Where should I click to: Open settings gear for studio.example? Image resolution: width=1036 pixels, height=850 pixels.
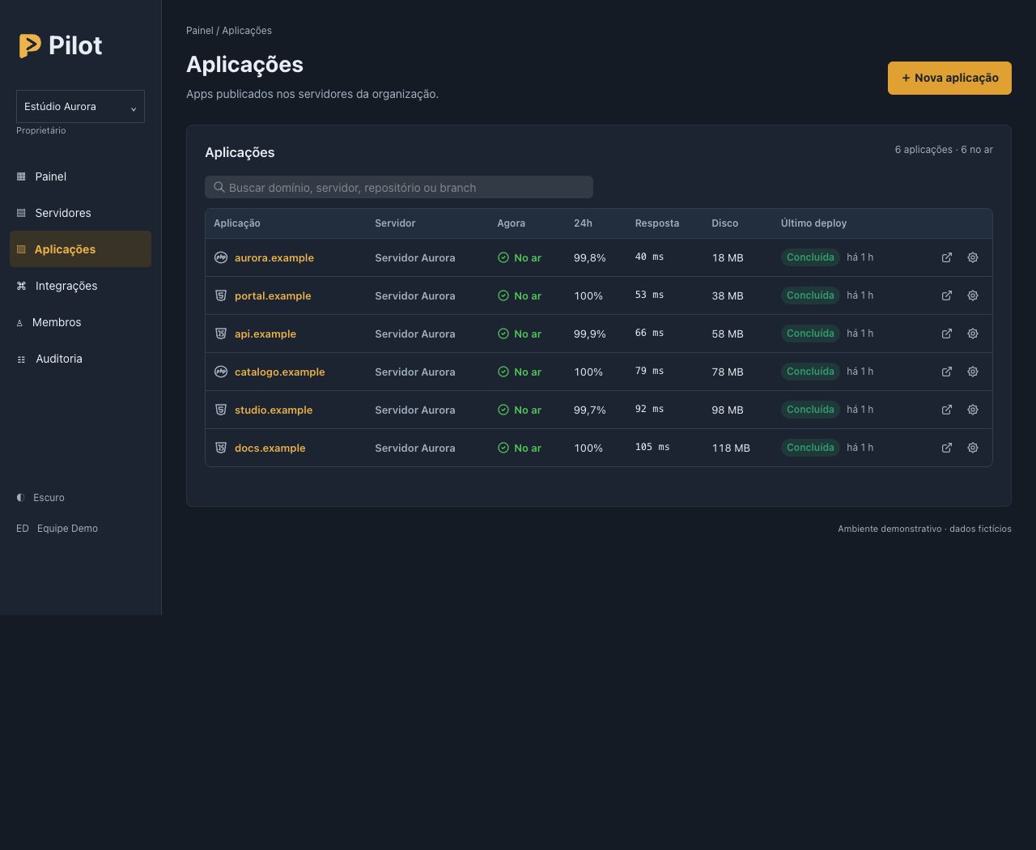pos(973,410)
